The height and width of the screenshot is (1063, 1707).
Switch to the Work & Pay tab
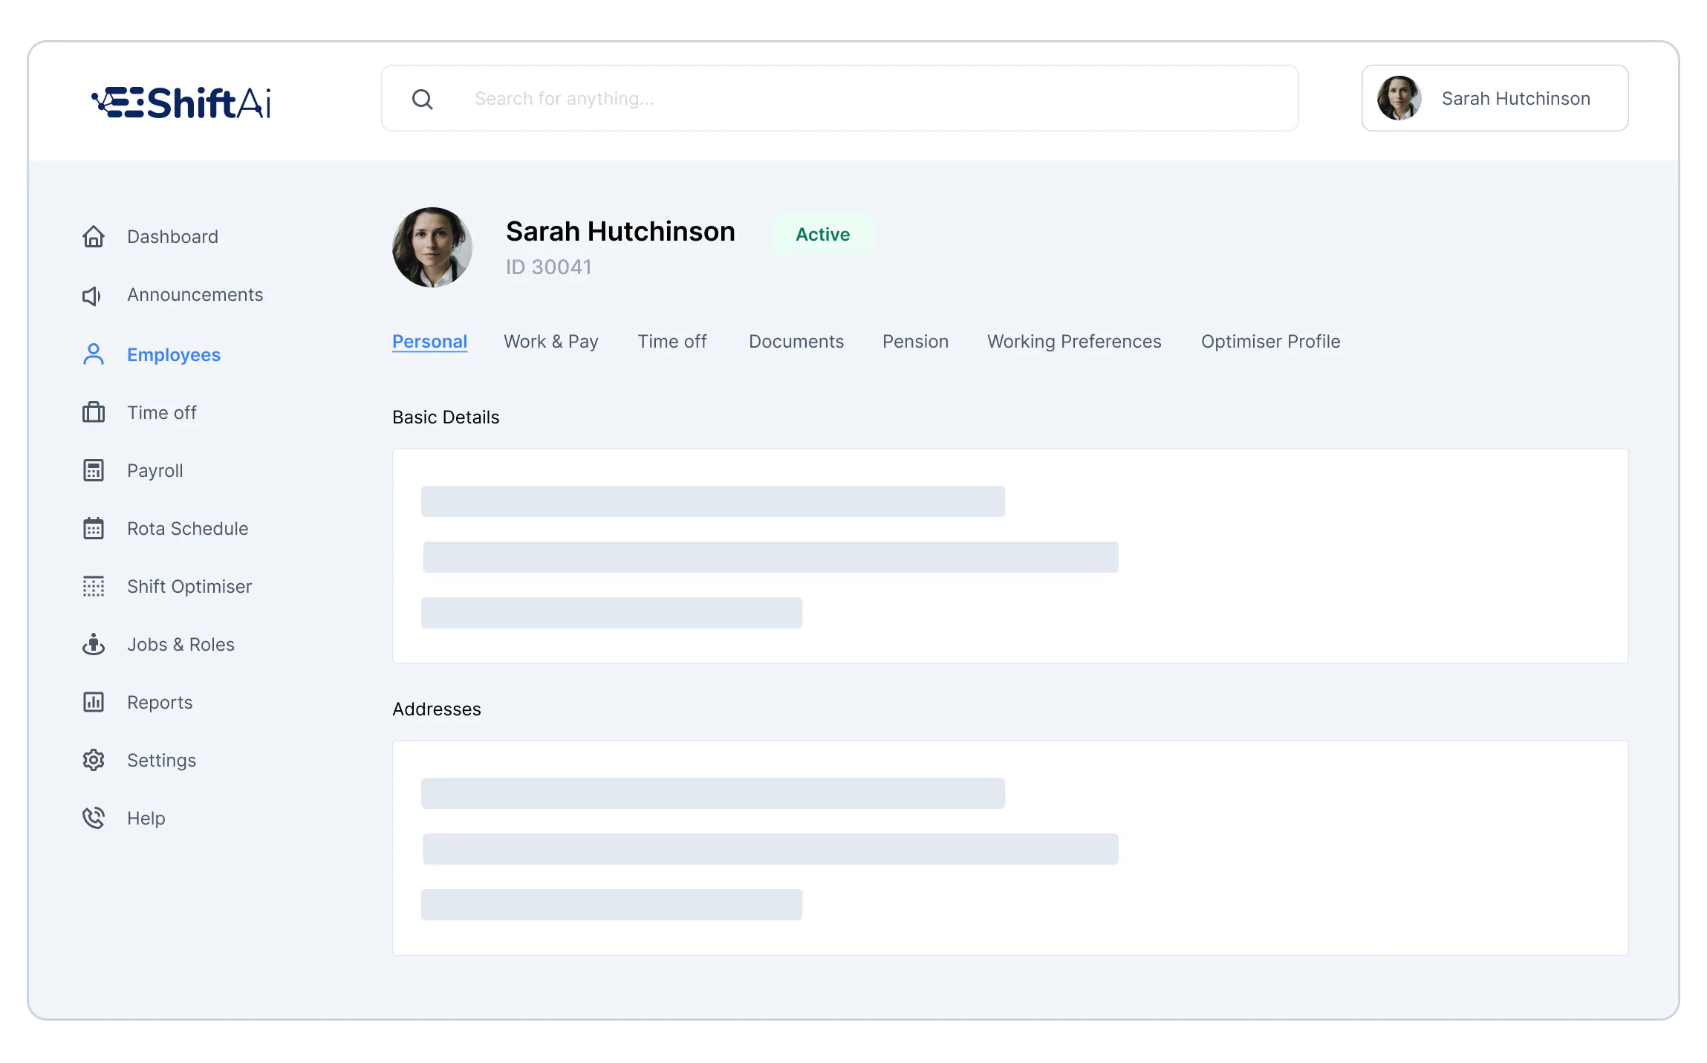click(x=550, y=342)
